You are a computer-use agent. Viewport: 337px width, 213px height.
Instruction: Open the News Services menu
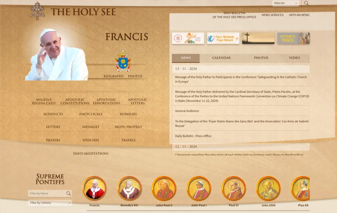pyautogui.click(x=272, y=15)
